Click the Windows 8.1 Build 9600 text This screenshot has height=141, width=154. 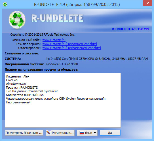click(x=62, y=64)
